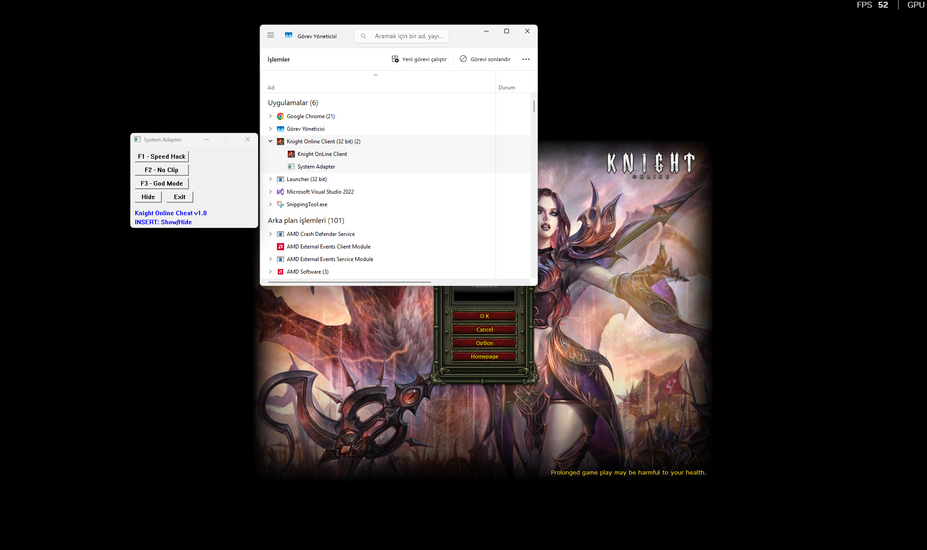Expand the Launcher (32 bit) group
The width and height of the screenshot is (927, 550).
[x=271, y=179]
